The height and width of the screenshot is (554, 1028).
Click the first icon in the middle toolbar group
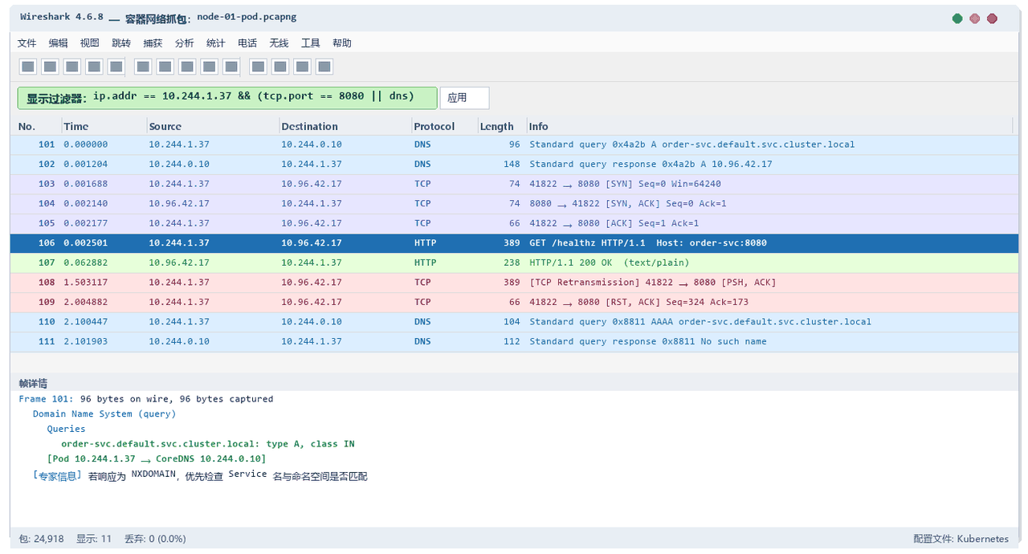[143, 67]
